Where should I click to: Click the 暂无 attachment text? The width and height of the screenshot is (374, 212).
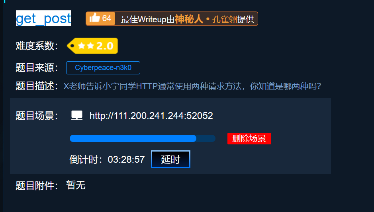coord(76,185)
